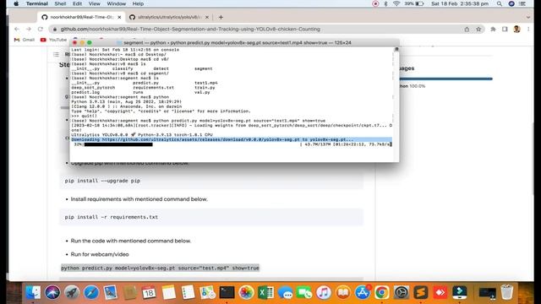Open Siri from the Dock
Screen dimensions: 541x304
(52, 293)
